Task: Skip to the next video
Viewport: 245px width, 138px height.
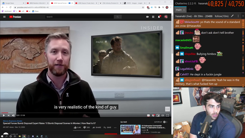Action: tap(8, 115)
